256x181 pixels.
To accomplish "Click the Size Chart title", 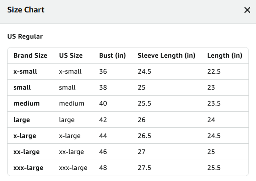I will point(26,10).
